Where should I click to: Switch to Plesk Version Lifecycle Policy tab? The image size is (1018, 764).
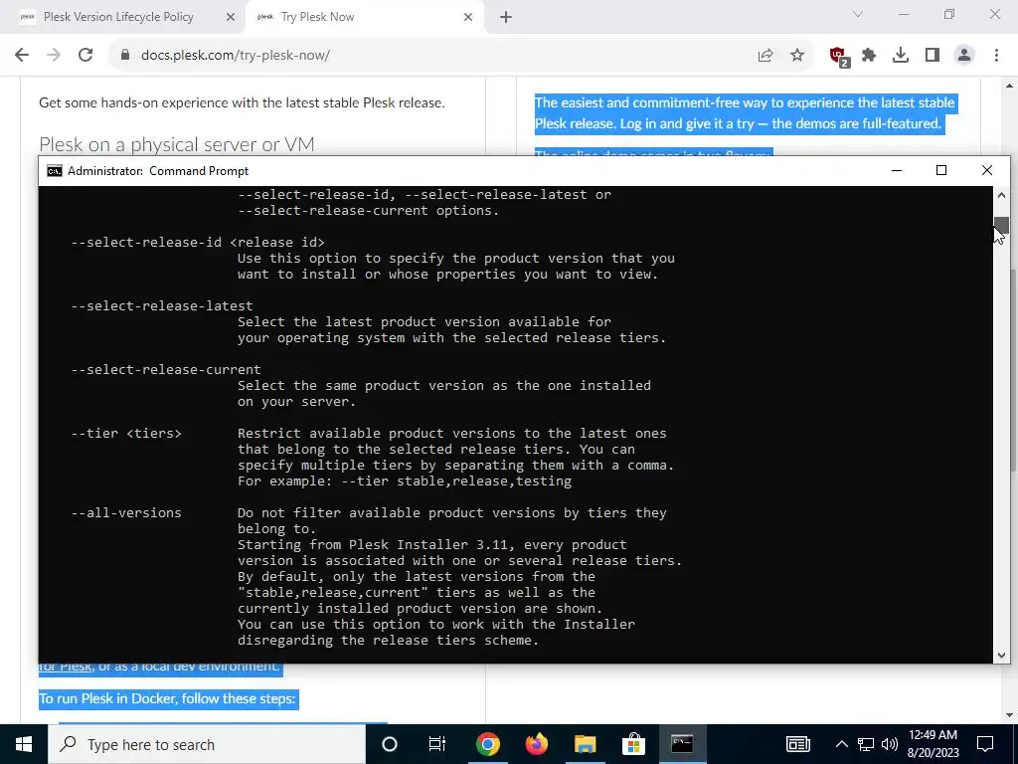click(118, 17)
